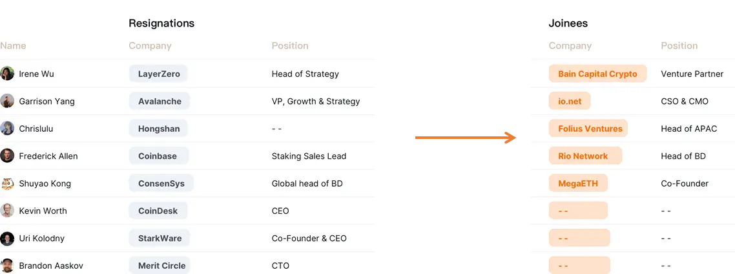Click the Joinees Company column header

570,46
